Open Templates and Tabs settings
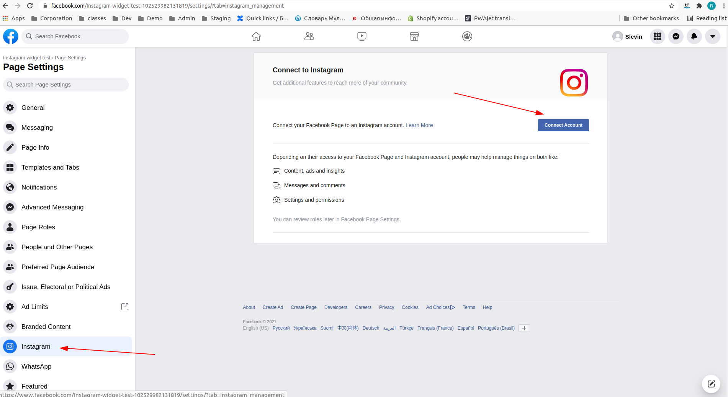The image size is (728, 397). [66, 167]
